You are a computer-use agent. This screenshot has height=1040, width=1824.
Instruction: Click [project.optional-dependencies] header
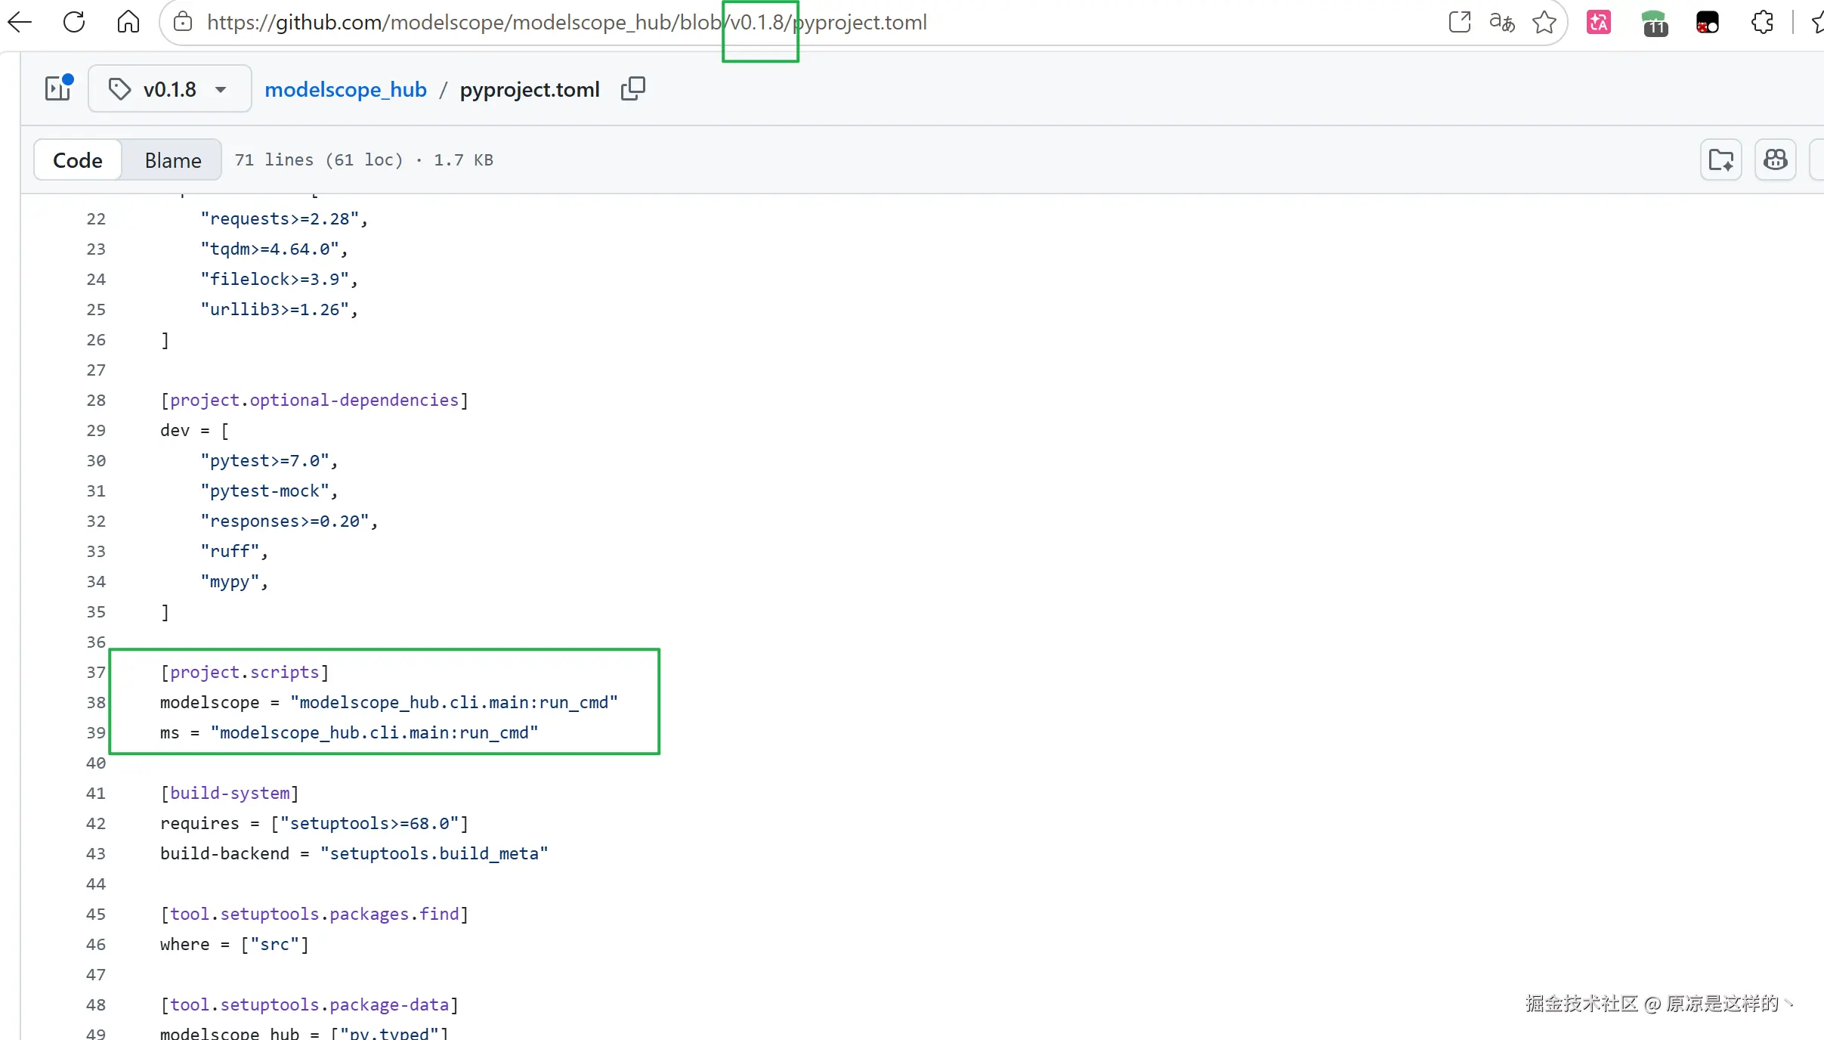tap(314, 400)
